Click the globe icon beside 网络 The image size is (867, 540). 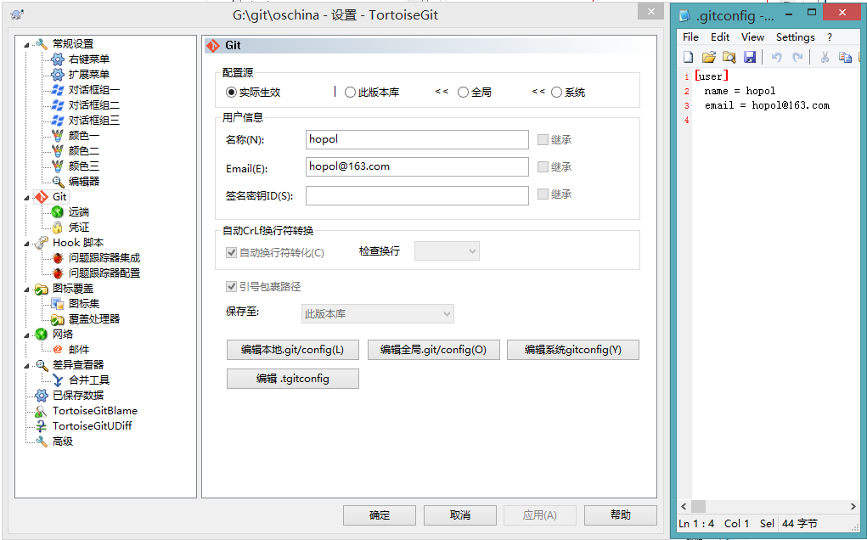(x=42, y=334)
